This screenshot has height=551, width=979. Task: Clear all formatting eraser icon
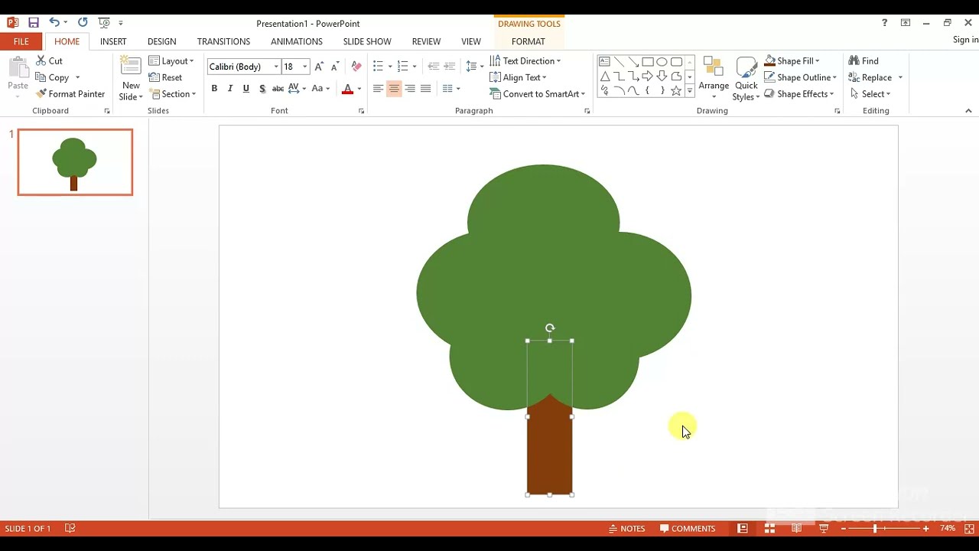click(356, 67)
